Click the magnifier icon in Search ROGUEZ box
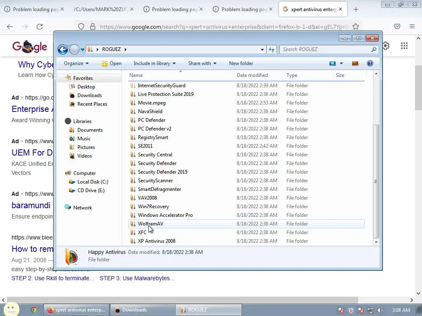 (x=374, y=49)
